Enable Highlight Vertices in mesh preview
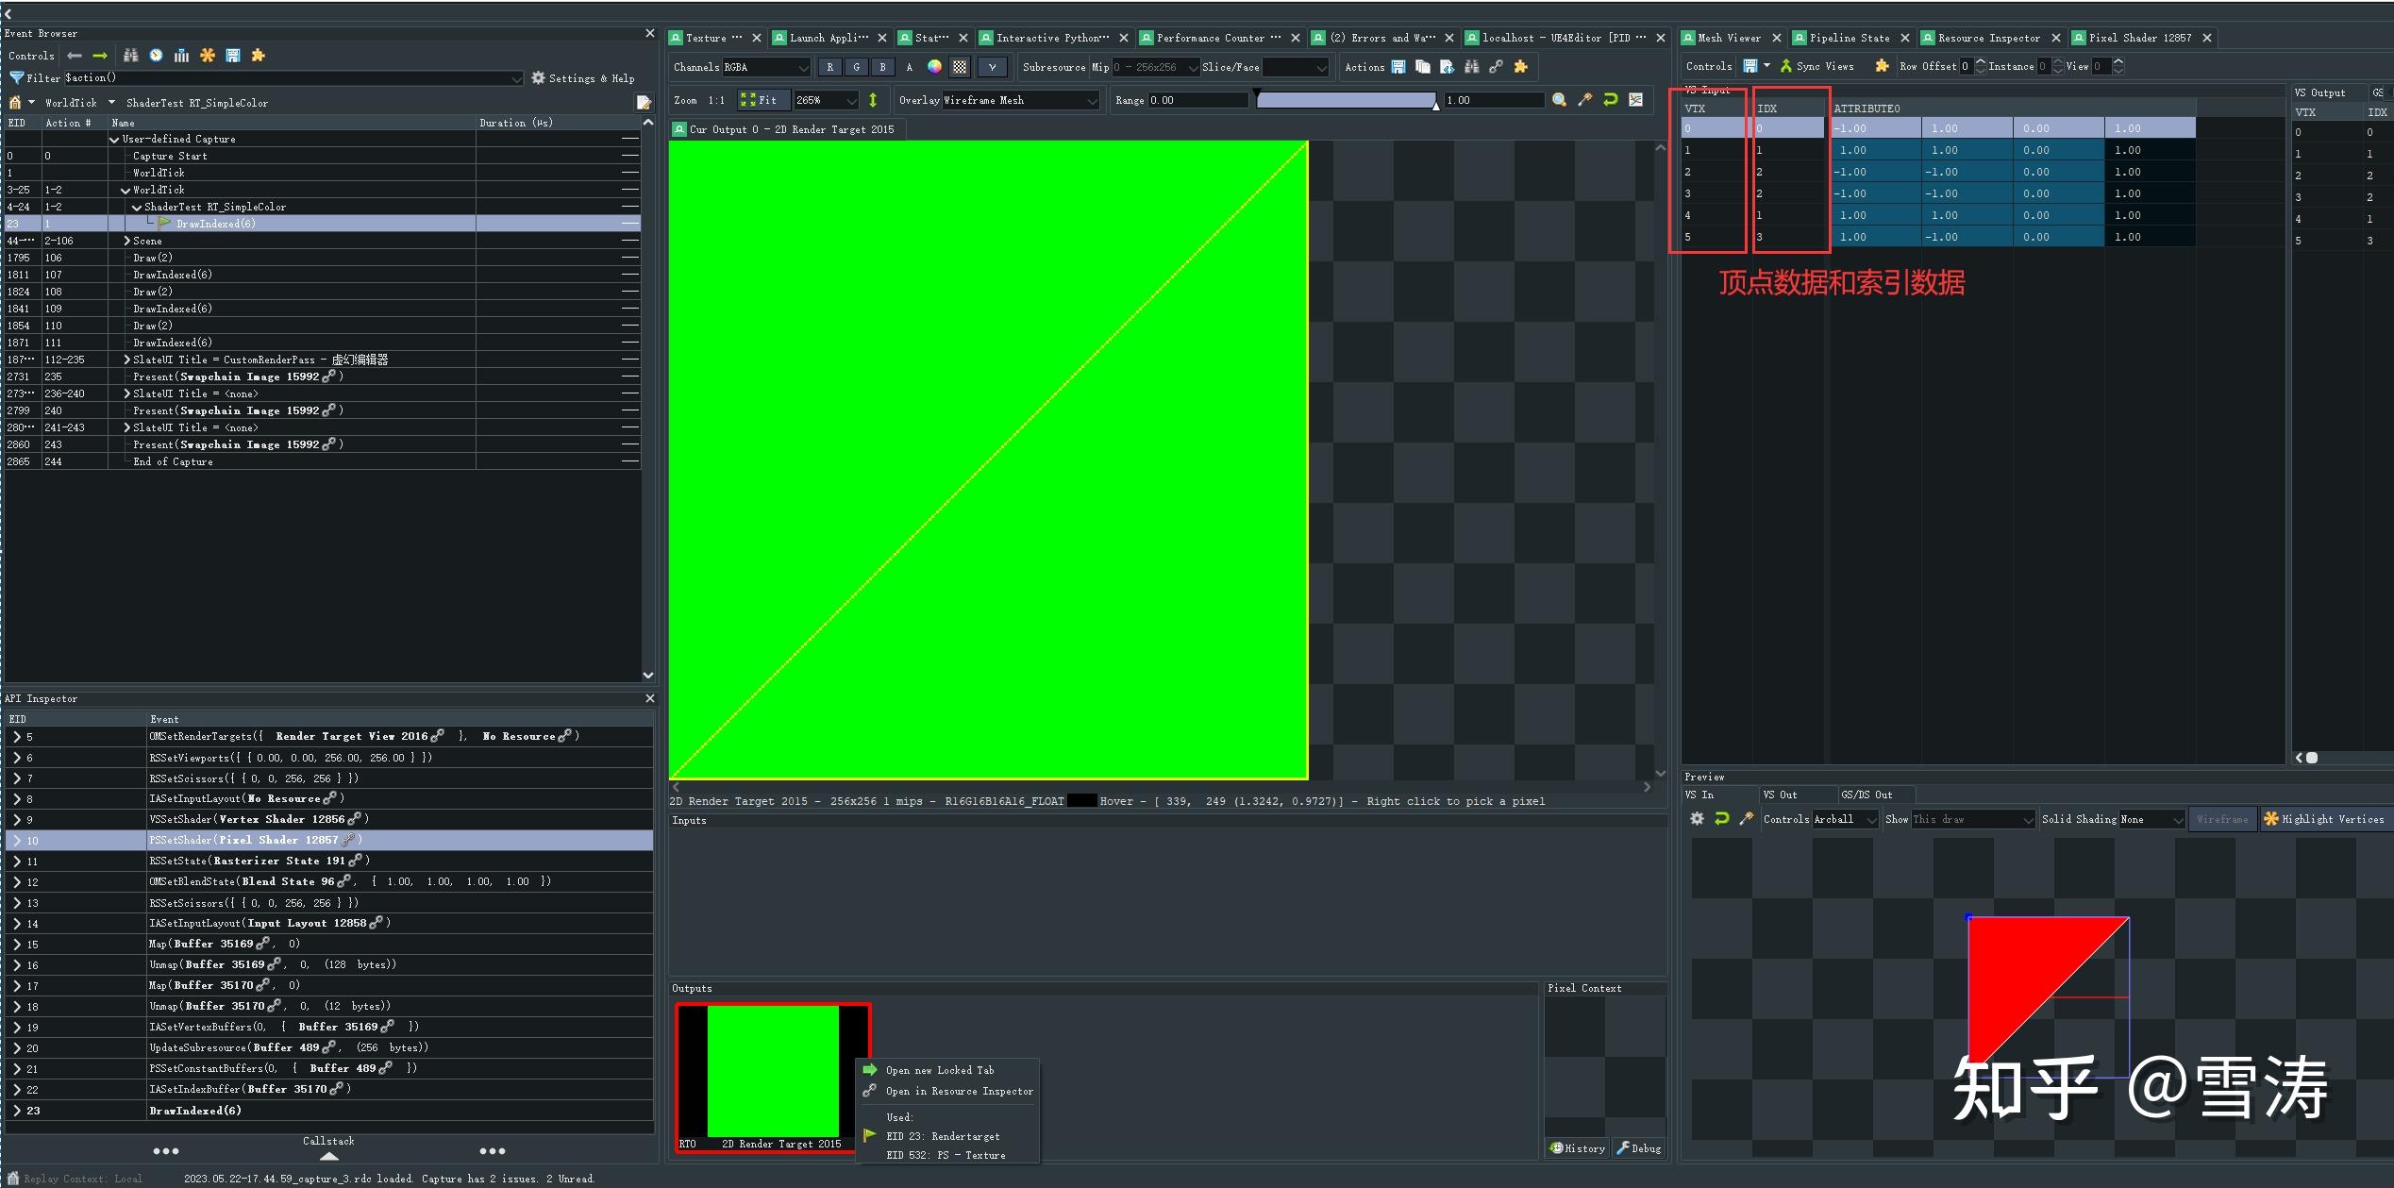Screen dimensions: 2394x1188 tap(2324, 819)
